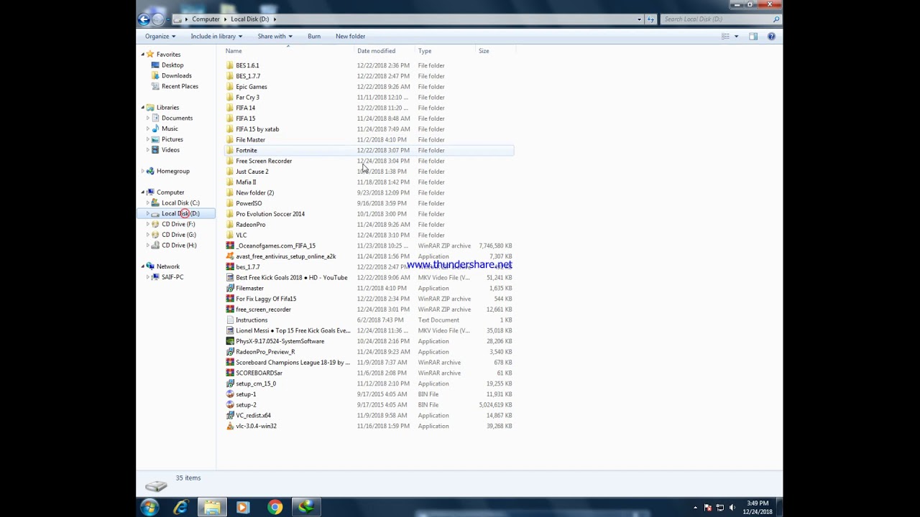Open Action Center flag icon
This screenshot has width=920, height=517.
708,508
